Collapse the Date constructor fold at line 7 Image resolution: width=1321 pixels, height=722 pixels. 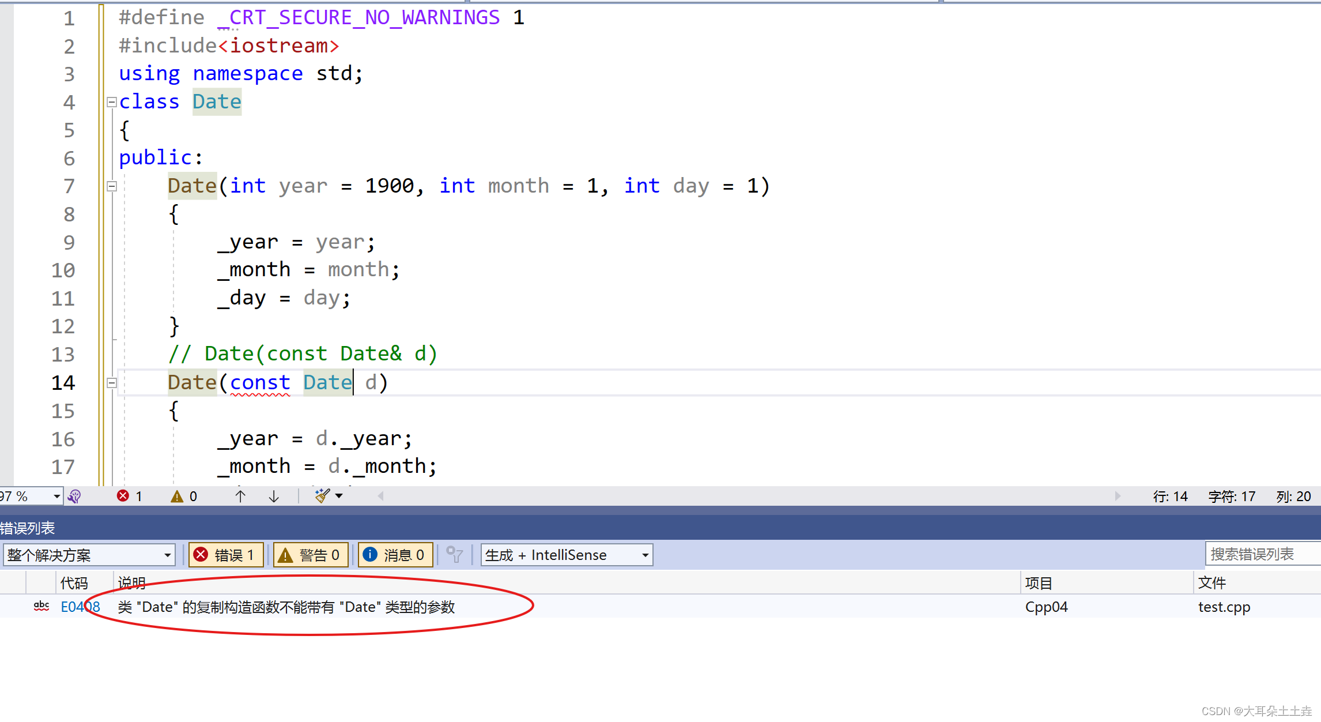112,186
